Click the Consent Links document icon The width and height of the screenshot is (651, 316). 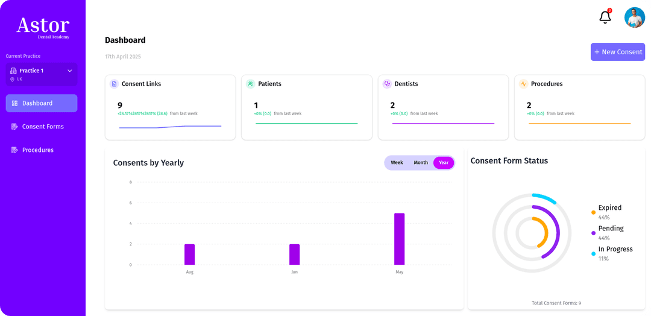coord(114,84)
